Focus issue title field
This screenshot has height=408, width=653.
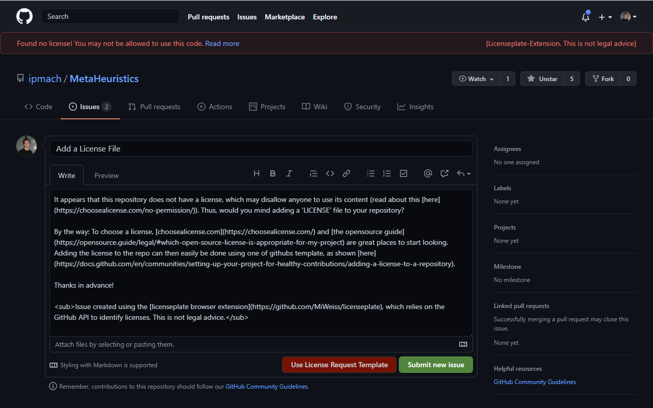(x=261, y=148)
